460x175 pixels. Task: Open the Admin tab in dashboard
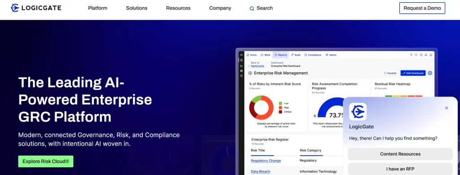[x=331, y=55]
